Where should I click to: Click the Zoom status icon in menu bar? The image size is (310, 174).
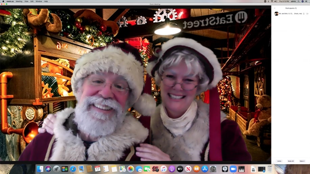[x=265, y=1]
